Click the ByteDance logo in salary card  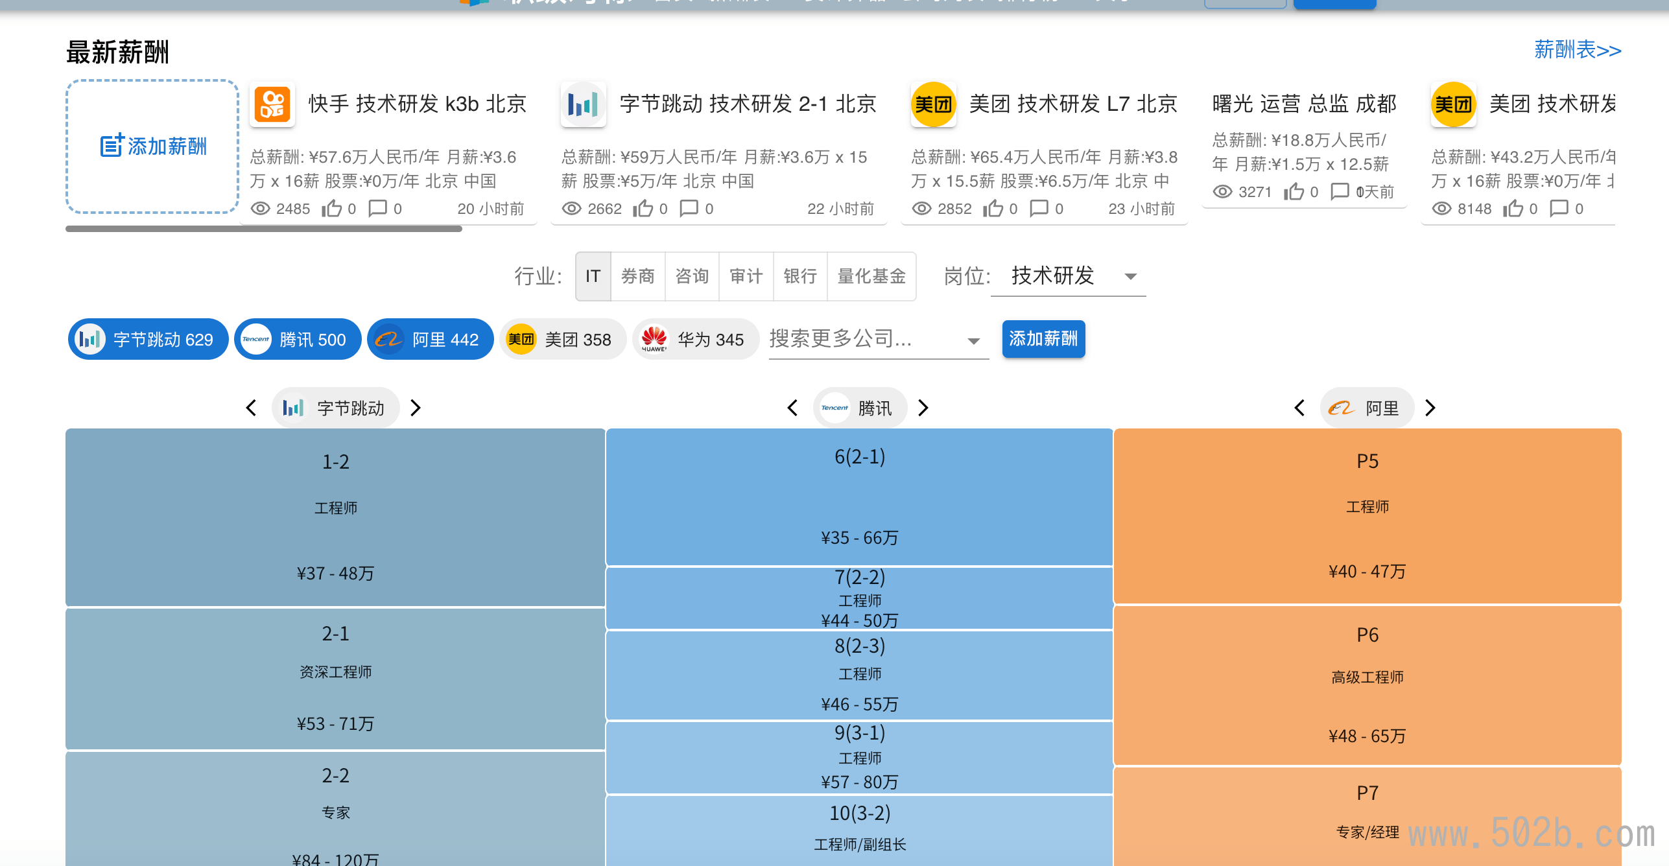pos(583,104)
